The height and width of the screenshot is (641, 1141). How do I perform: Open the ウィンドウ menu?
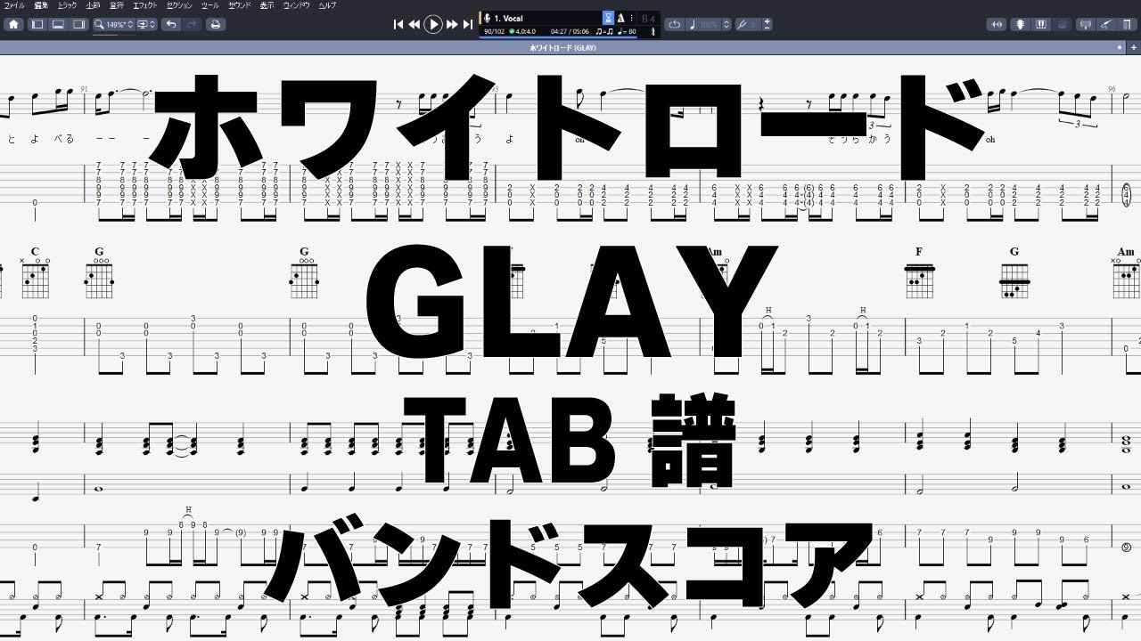(x=297, y=5)
